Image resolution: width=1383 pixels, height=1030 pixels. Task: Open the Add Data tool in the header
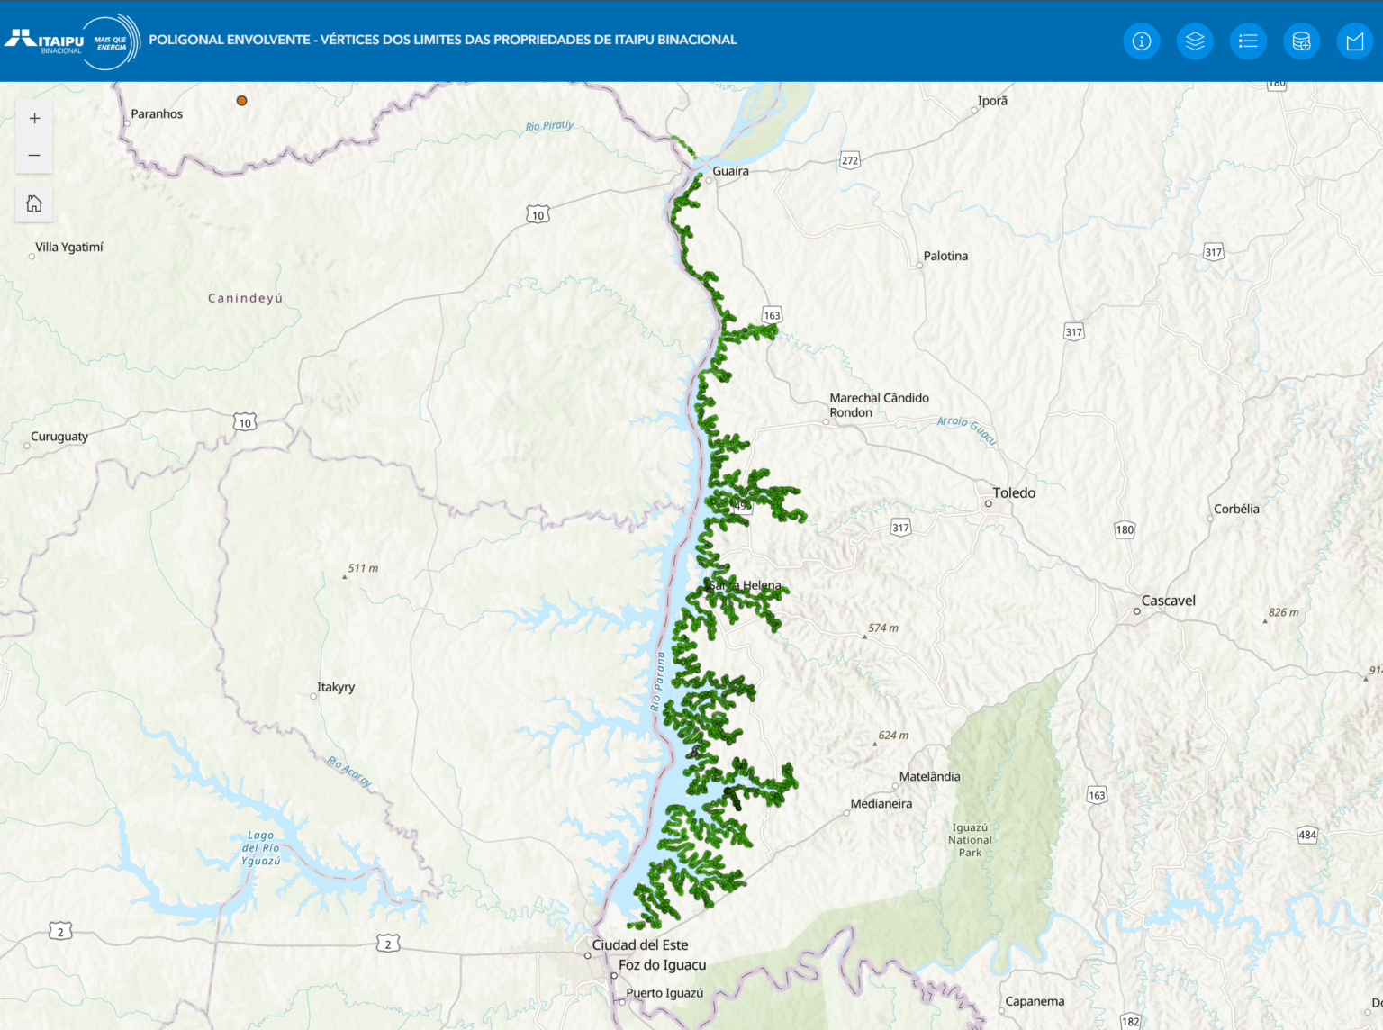click(1302, 41)
